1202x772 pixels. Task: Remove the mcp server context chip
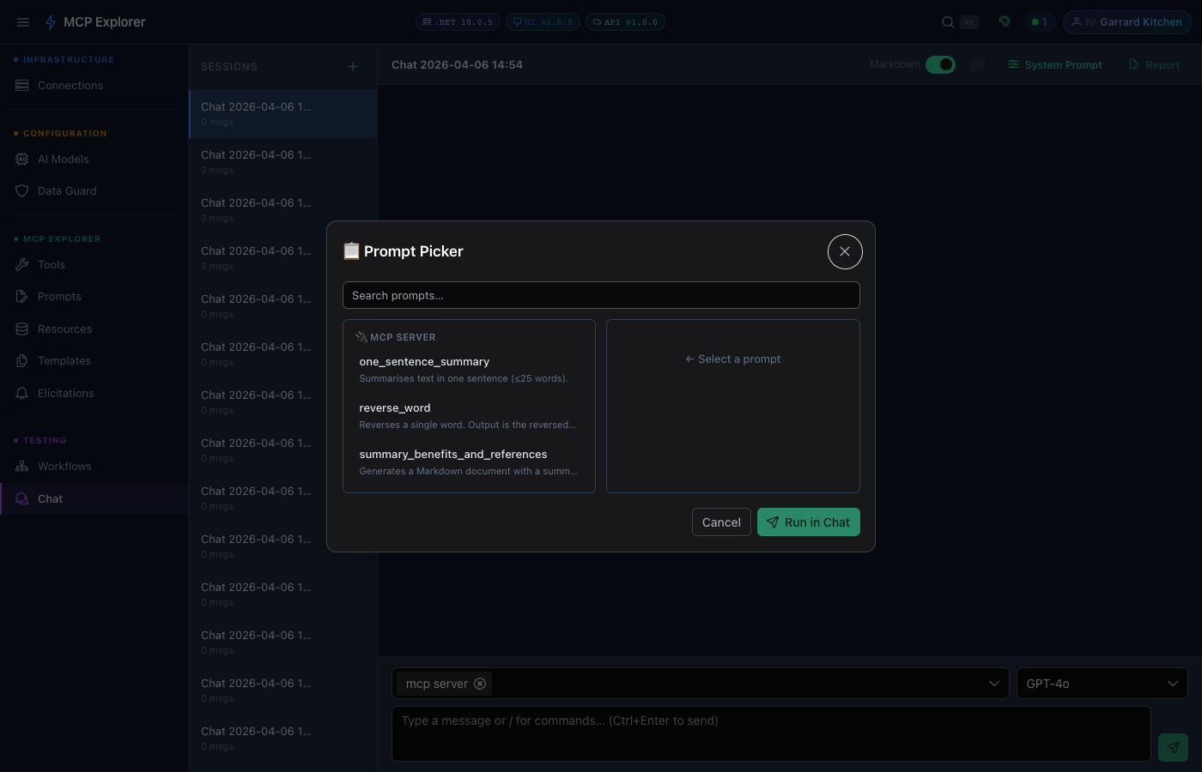480,684
